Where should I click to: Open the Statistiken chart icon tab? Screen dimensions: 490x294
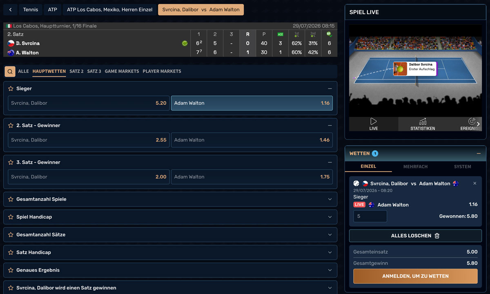pyautogui.click(x=423, y=122)
